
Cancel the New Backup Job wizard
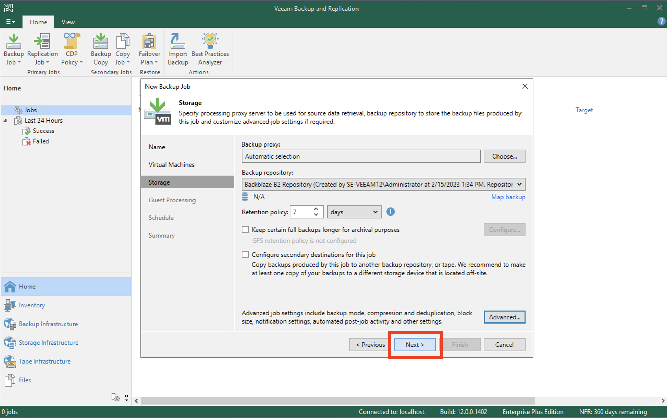[504, 345]
